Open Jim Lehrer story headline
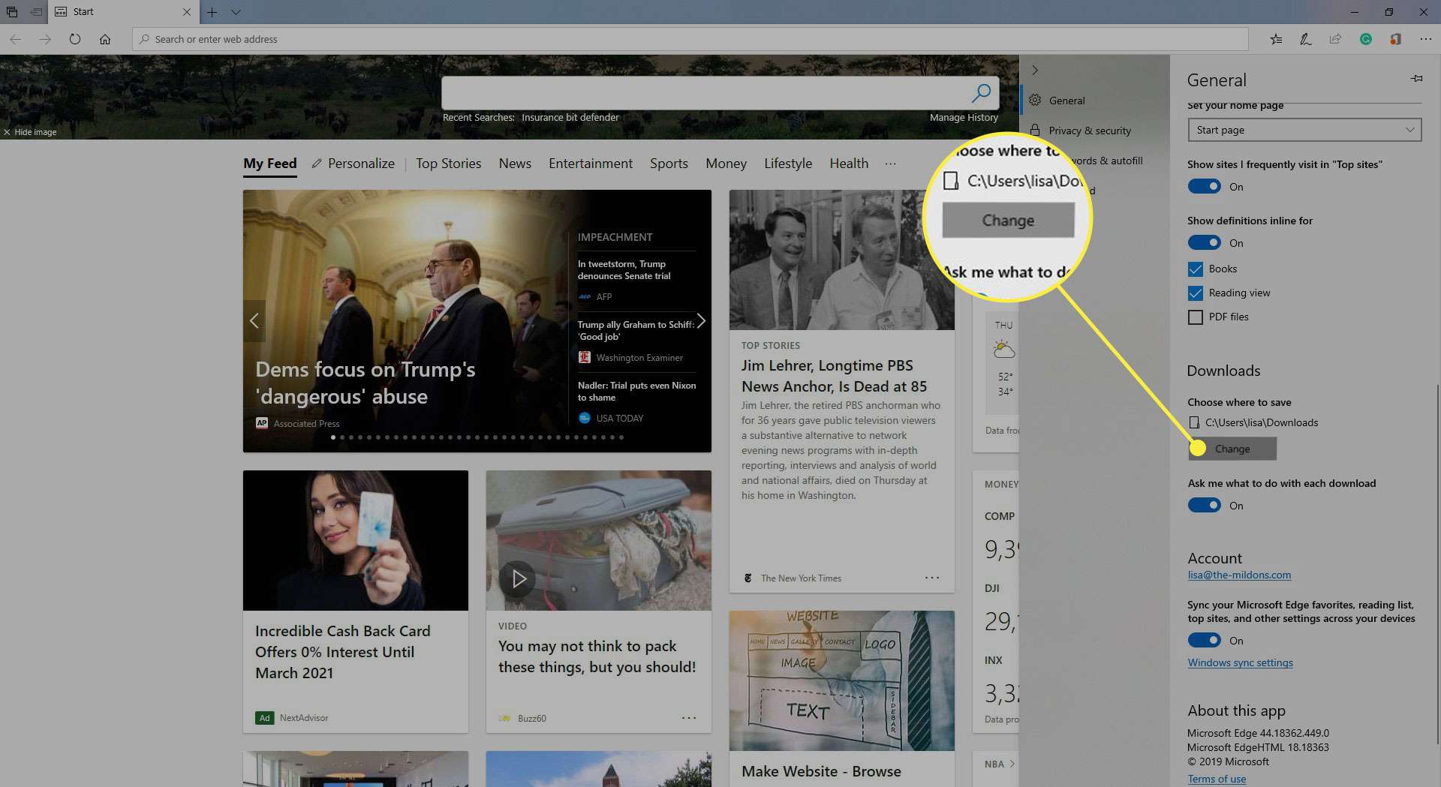Viewport: 1441px width, 787px height. click(x=834, y=376)
